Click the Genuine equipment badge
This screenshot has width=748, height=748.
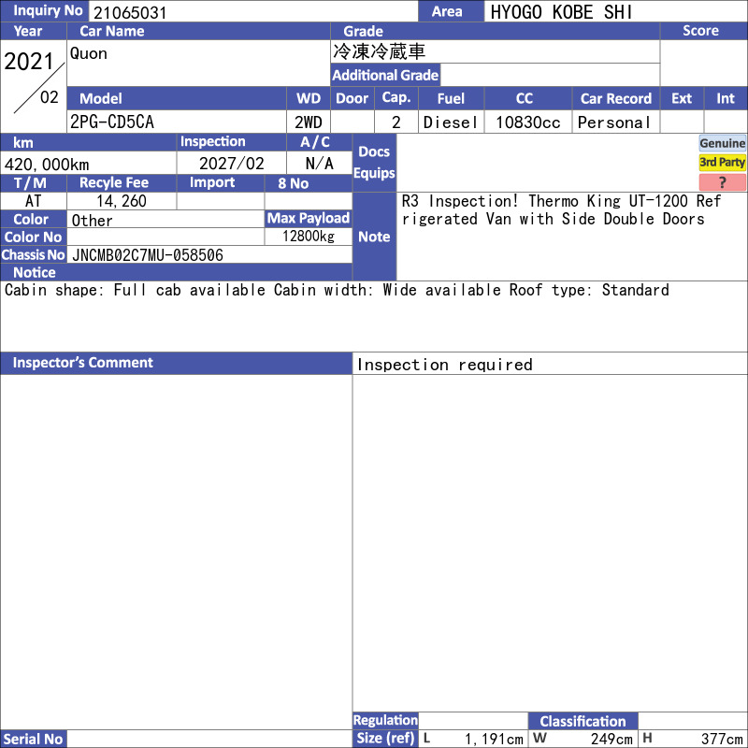point(722,143)
